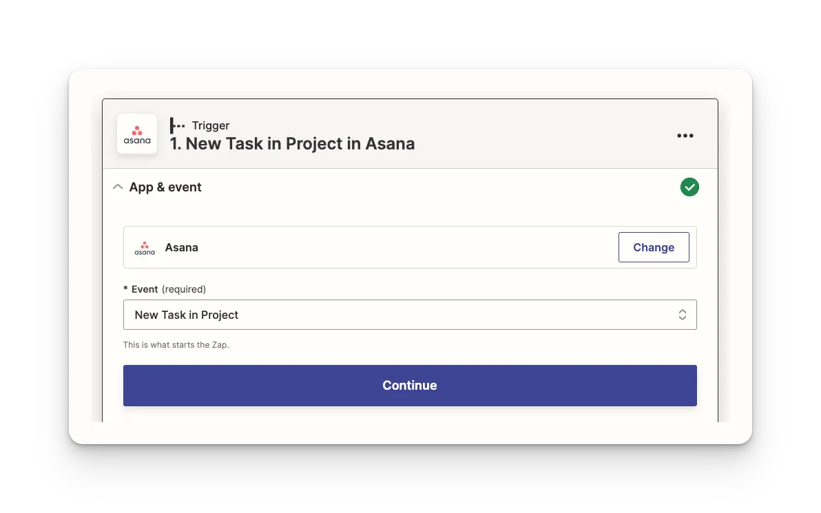This screenshot has width=821, height=513.
Task: Collapse the App & event section chevron
Action: tap(118, 187)
